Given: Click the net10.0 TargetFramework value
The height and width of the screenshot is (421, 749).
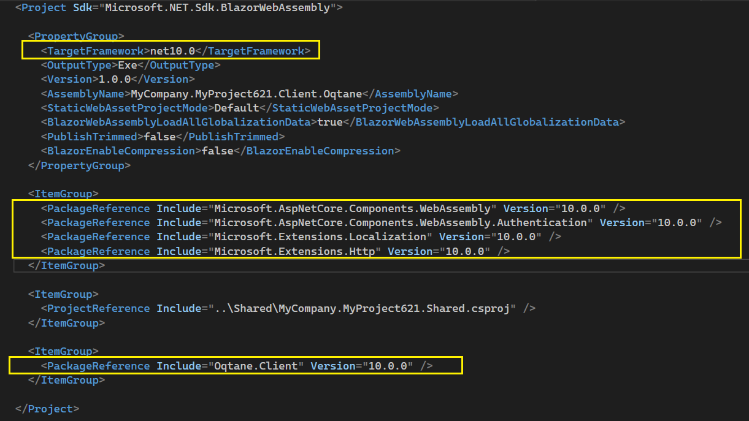Looking at the screenshot, I should pyautogui.click(x=172, y=51).
